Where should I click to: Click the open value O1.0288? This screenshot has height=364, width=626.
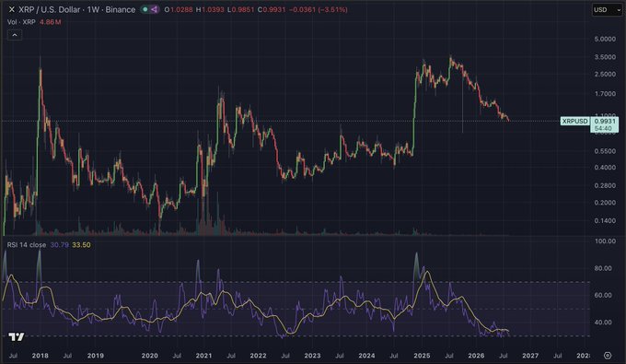pyautogui.click(x=179, y=9)
